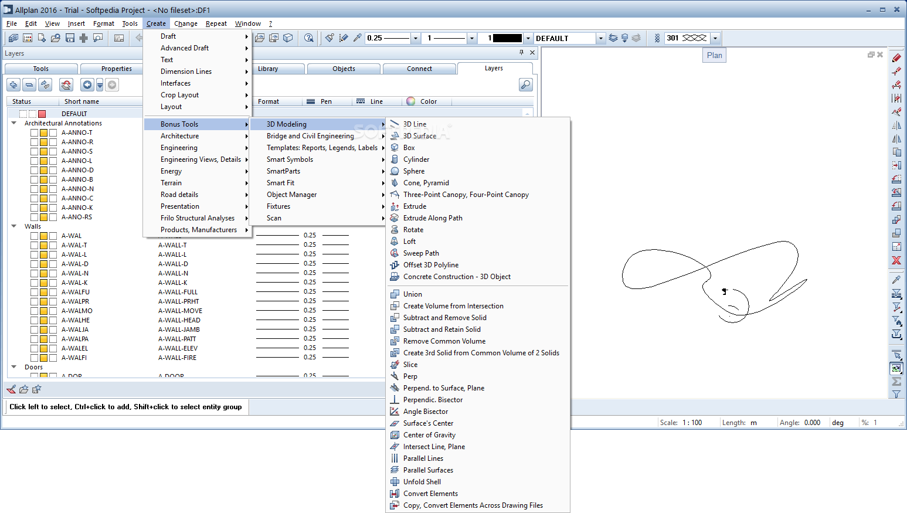This screenshot has width=907, height=513.
Task: Open line type 1 dropdown
Action: (471, 38)
